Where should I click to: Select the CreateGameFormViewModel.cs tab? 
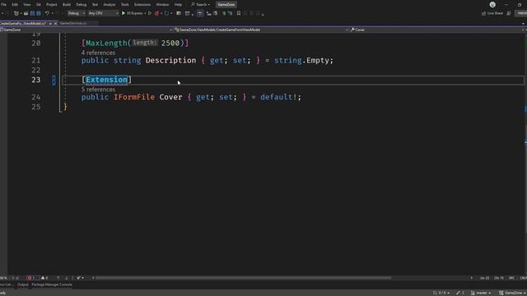23,24
